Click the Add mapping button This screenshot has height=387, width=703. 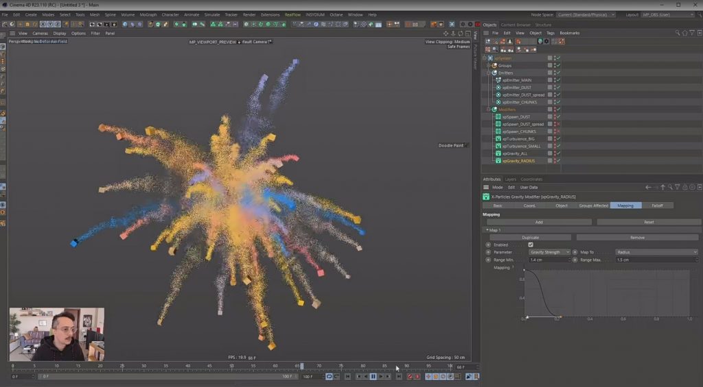tap(539, 222)
